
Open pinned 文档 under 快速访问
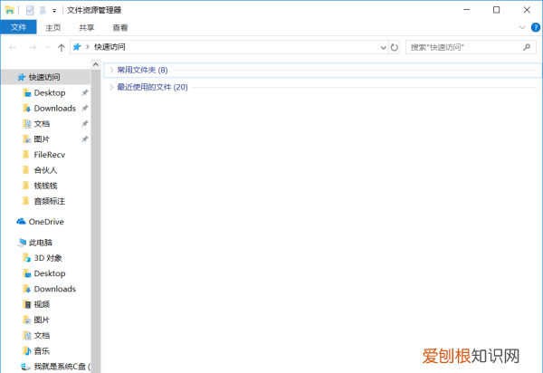click(42, 124)
